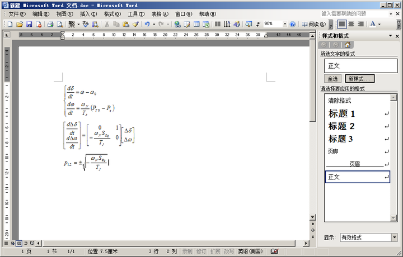Switch to print layout view button
Viewport: 403px width, 257px height.
pyautogui.click(x=19, y=243)
